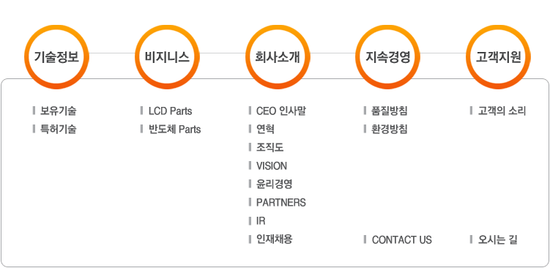The height and width of the screenshot is (268, 550).
Task: Open 반도체 Parts submenu item
Action: click(x=175, y=130)
